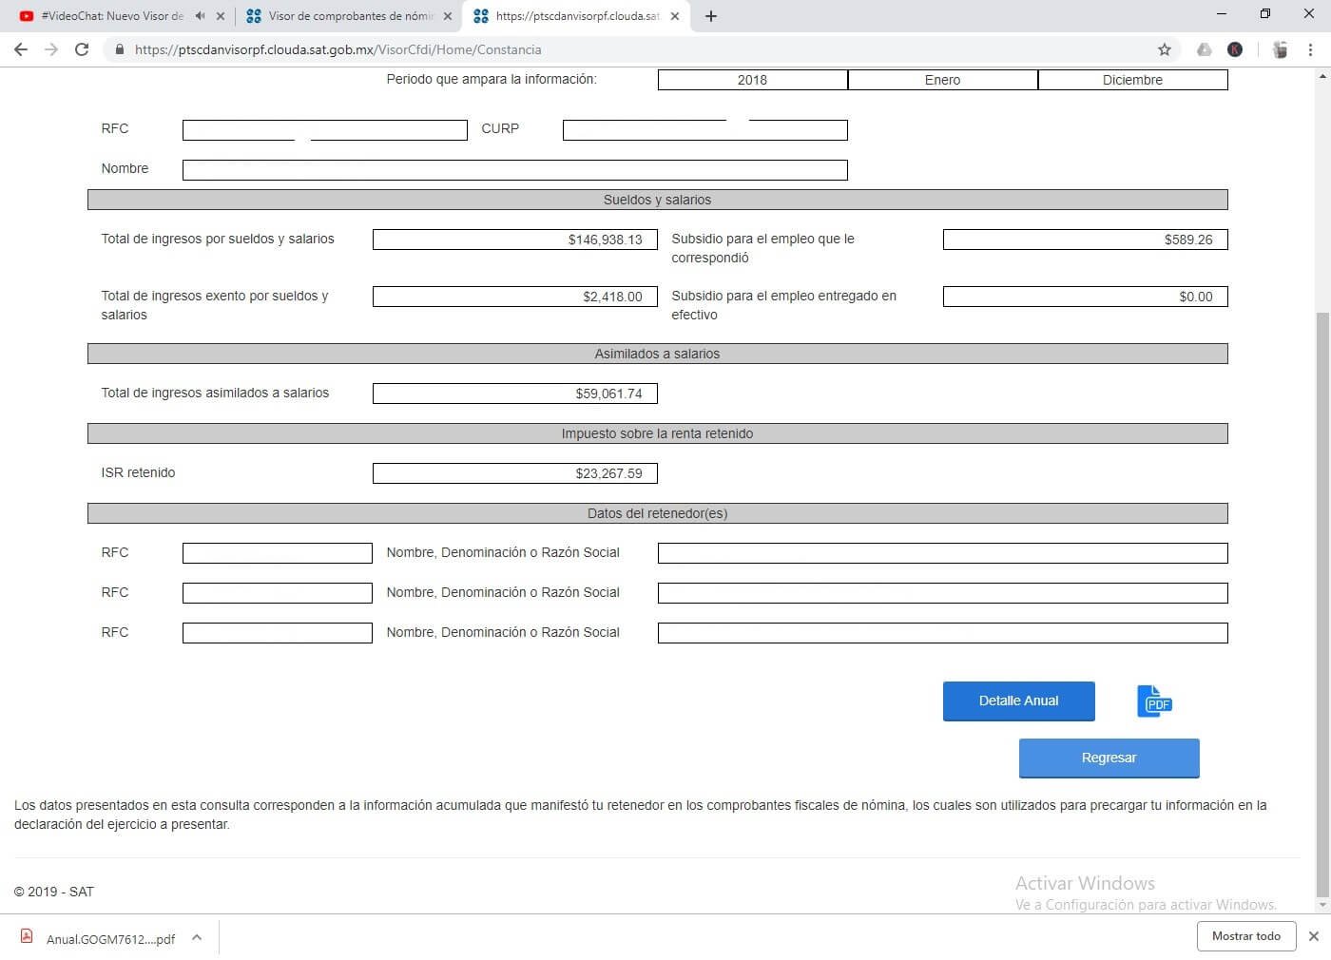Open the downloaded PDF file icon
Viewport: 1331px width, 960px height.
coord(27,936)
